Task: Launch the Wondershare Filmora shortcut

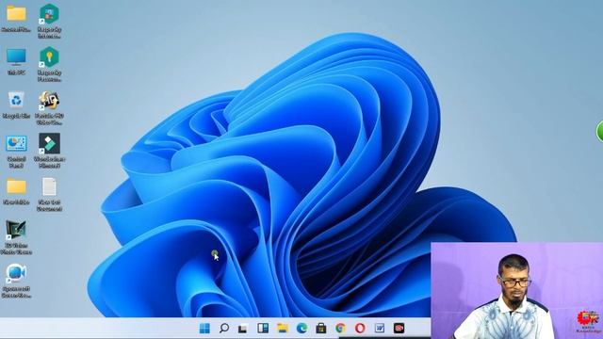Action: click(49, 143)
